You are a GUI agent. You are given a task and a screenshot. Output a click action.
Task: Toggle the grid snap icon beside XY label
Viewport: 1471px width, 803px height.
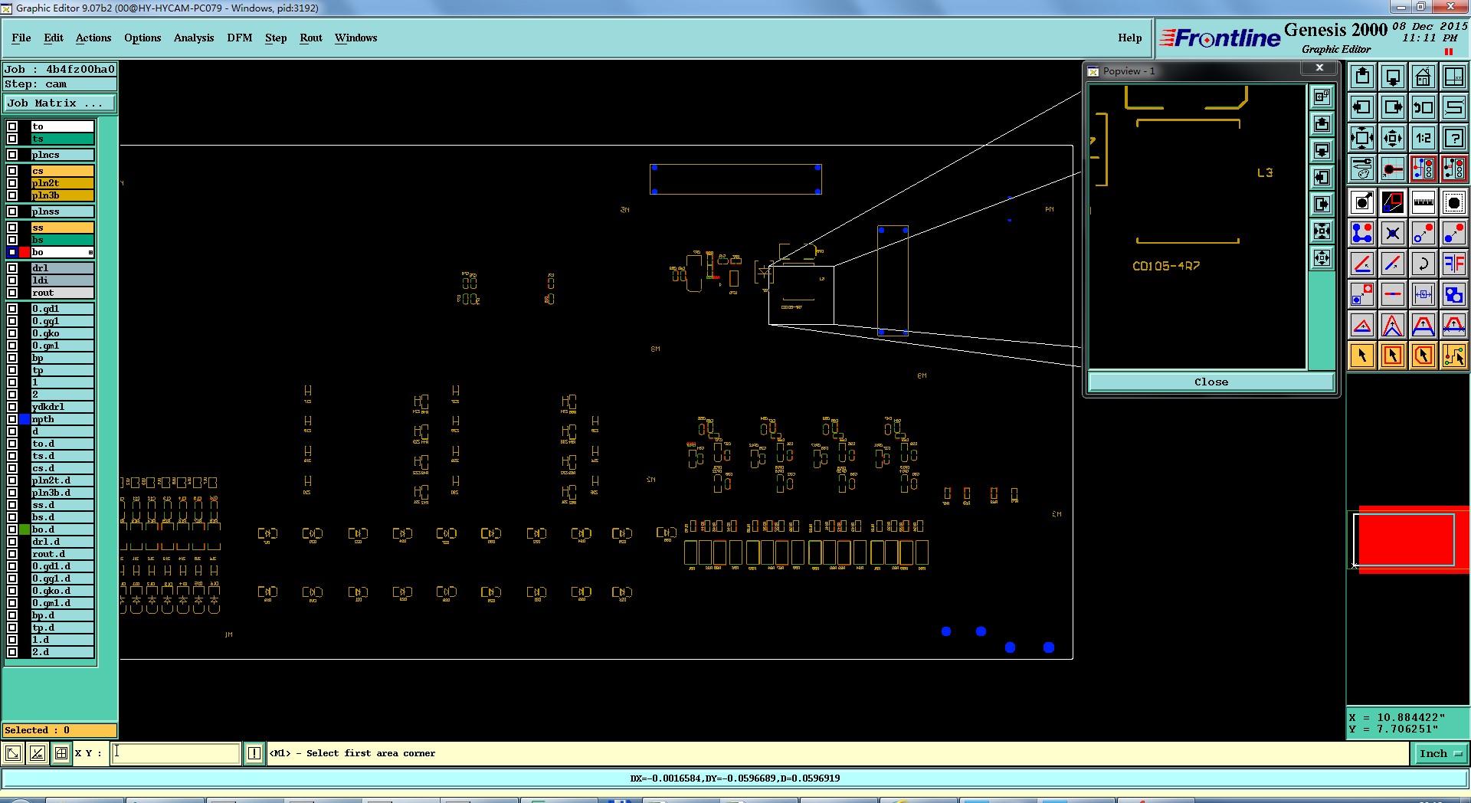pos(61,753)
